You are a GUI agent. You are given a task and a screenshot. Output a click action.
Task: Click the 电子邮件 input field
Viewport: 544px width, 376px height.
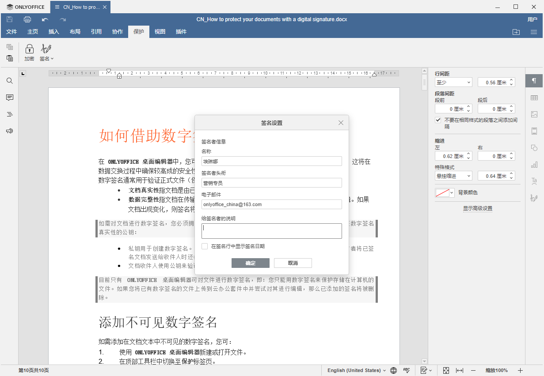(x=272, y=204)
